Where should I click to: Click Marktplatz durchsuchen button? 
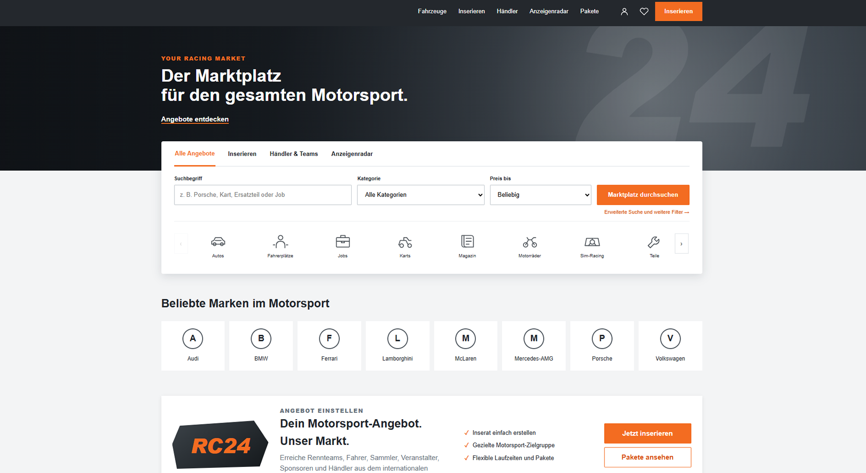[x=643, y=195]
